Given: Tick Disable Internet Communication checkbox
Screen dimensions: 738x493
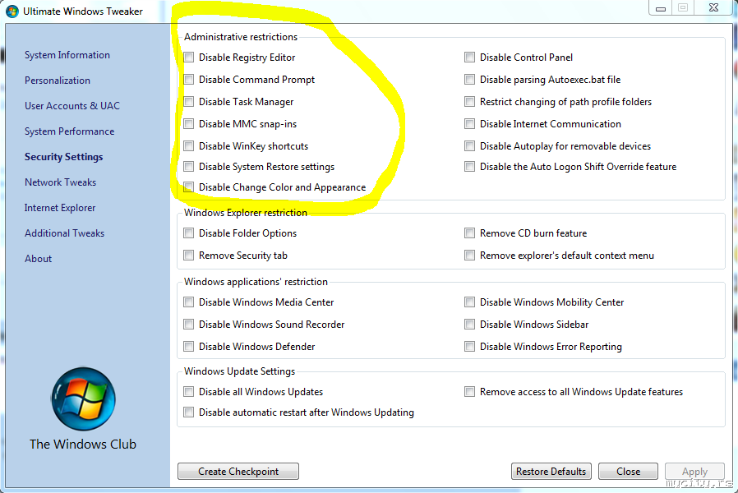Looking at the screenshot, I should coord(470,124).
